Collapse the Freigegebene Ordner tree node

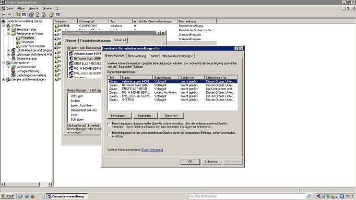coord(8,34)
